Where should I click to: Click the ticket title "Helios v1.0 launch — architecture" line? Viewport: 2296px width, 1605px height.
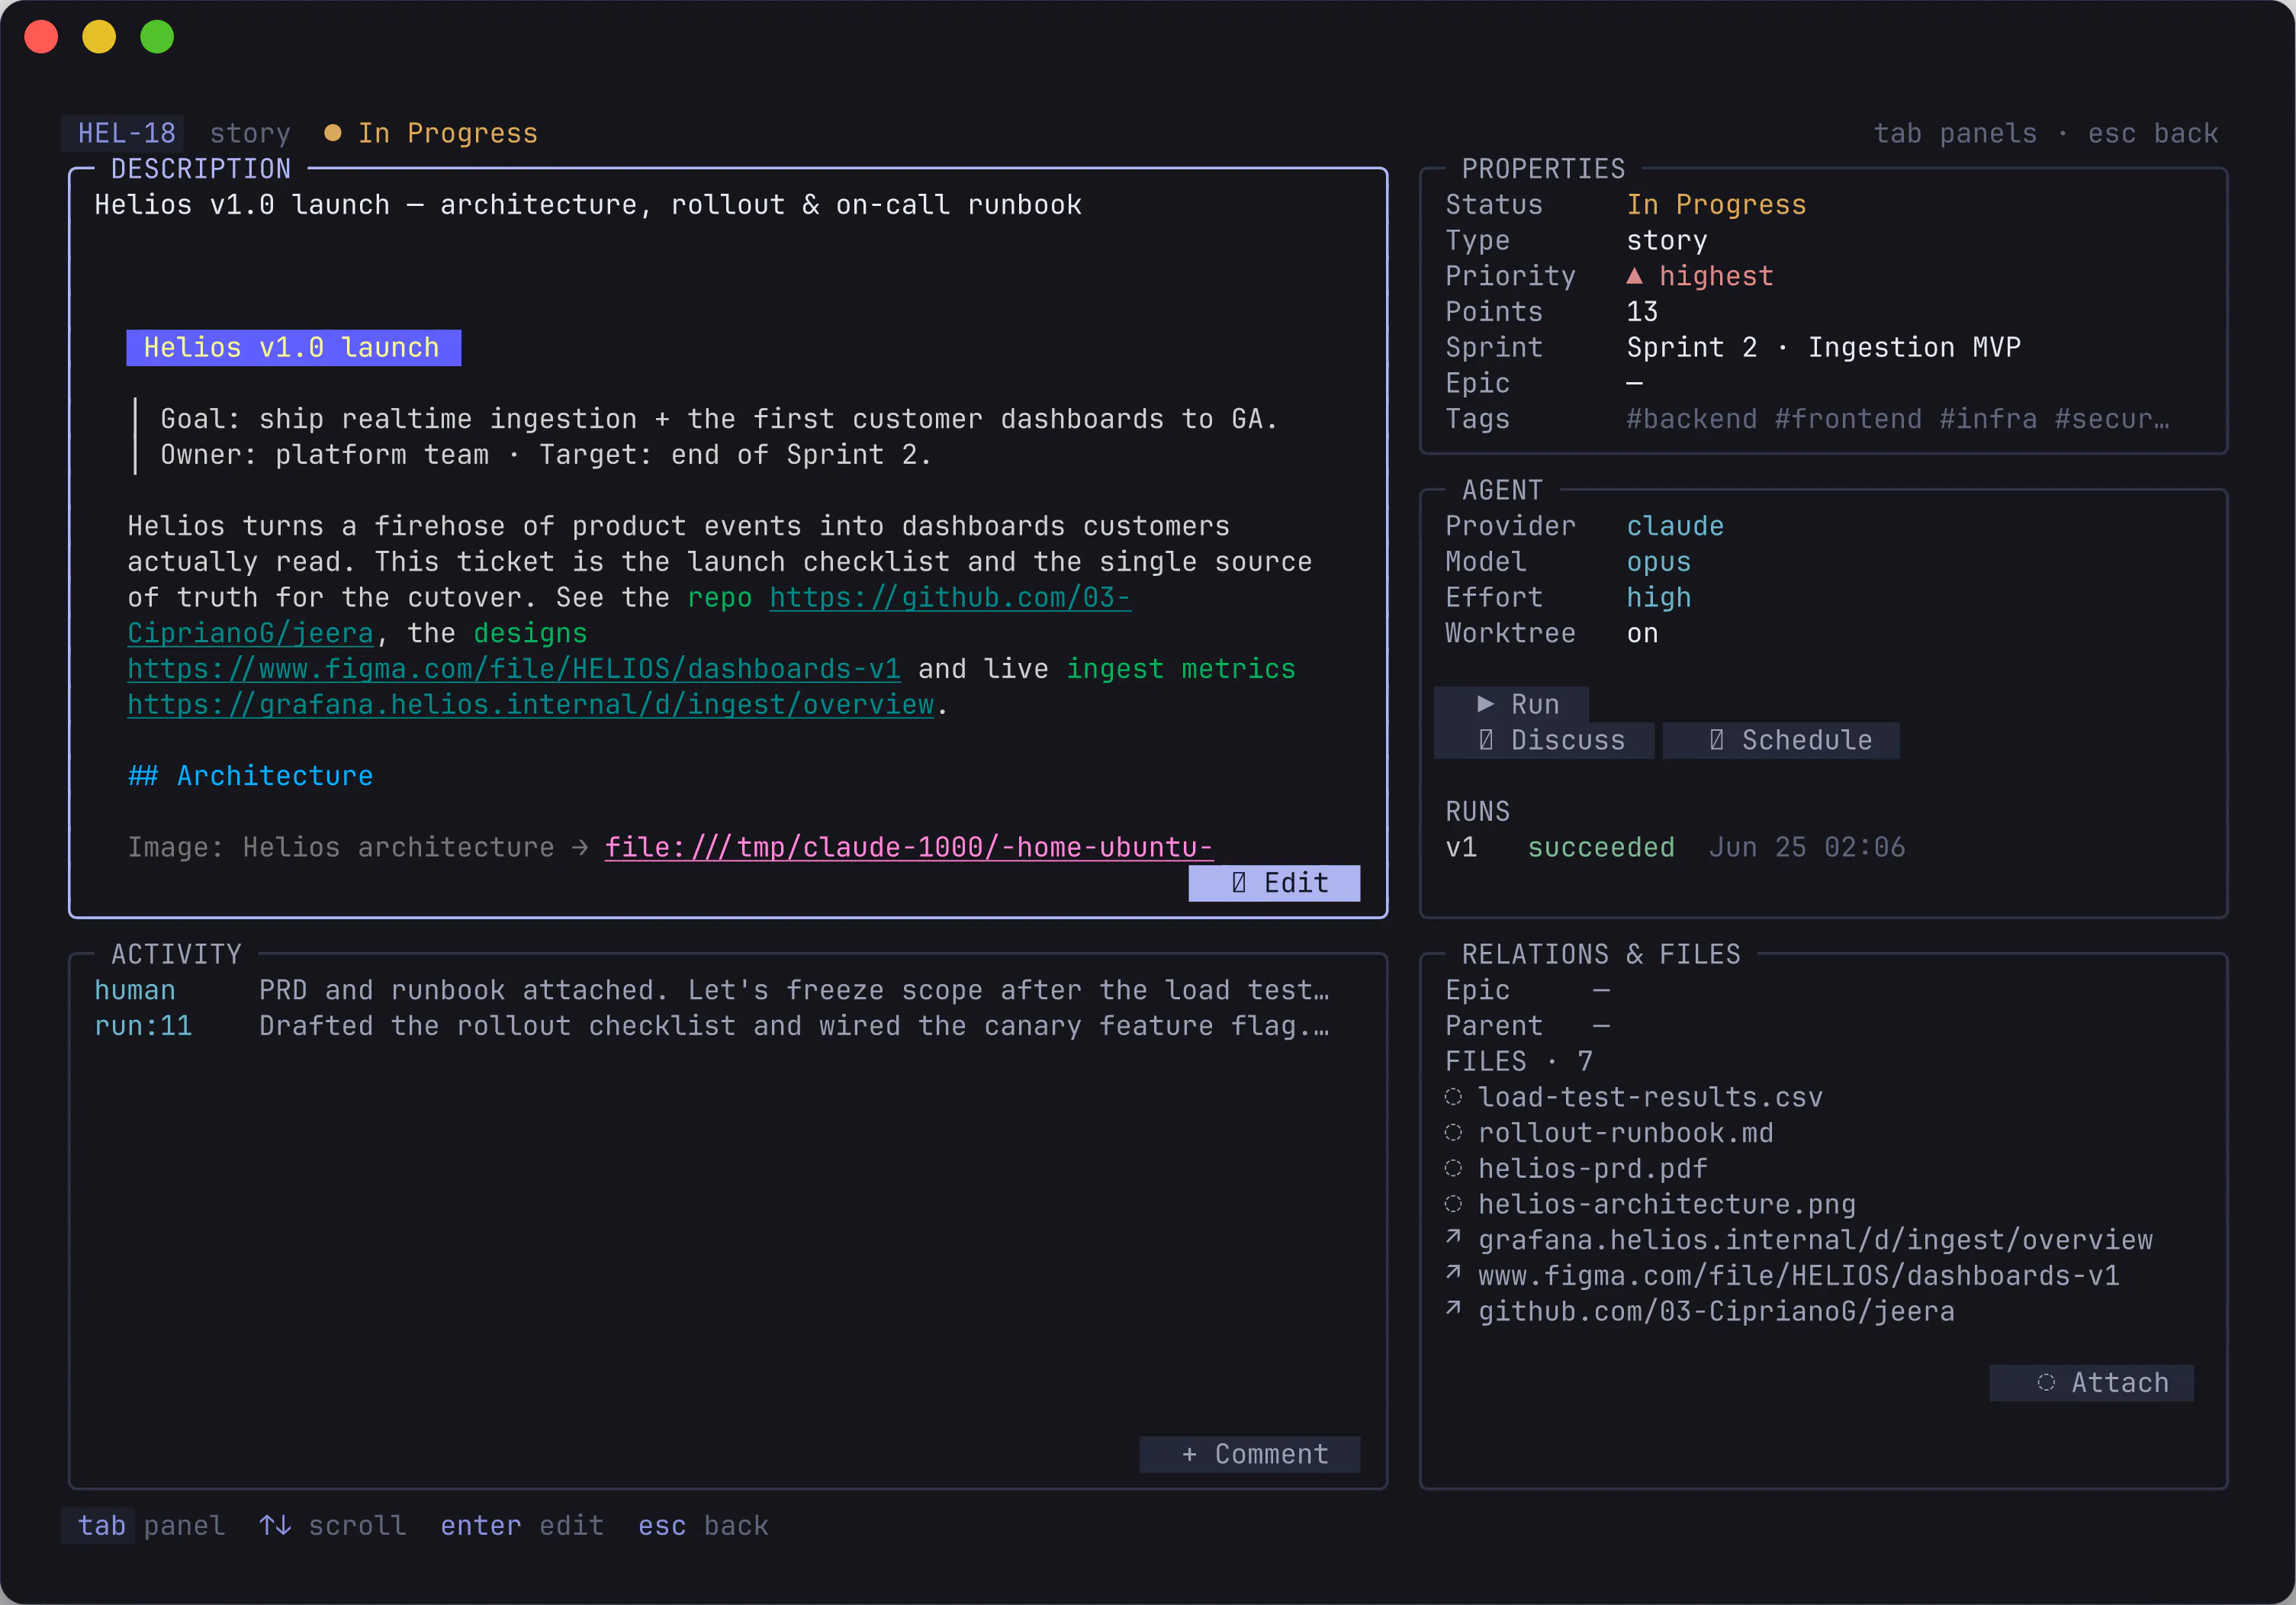[588, 205]
